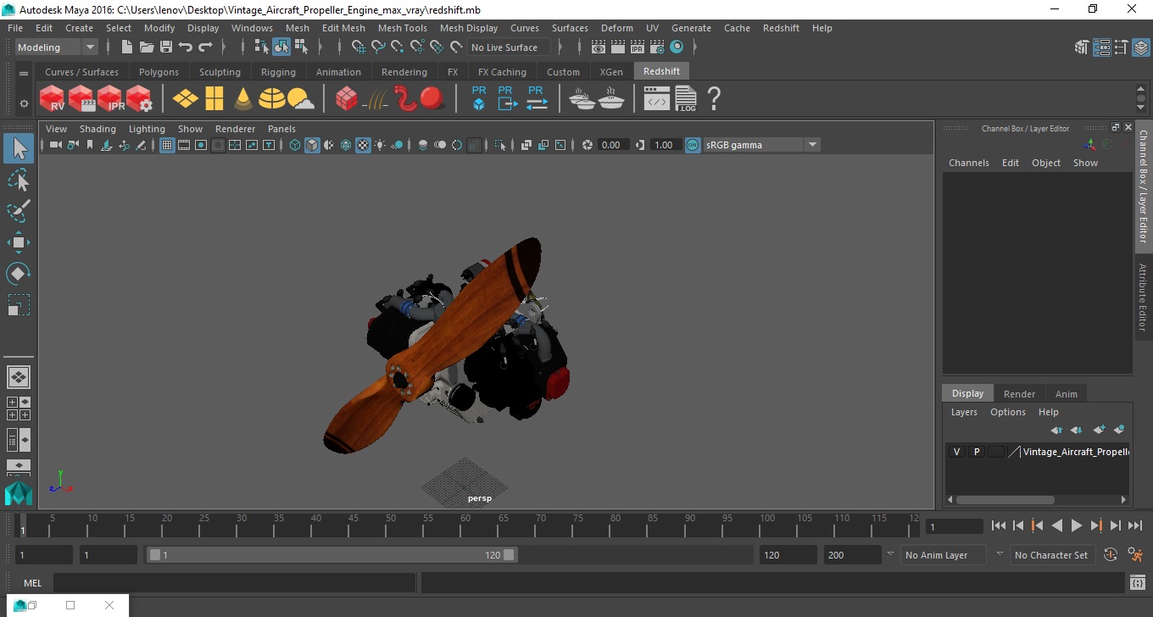Open the Modeling menu set dropdown

click(57, 47)
